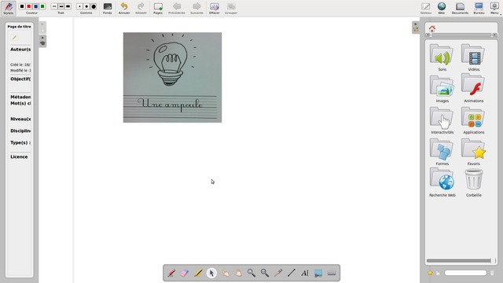Pick the yellow highlighter tool
The height and width of the screenshot is (283, 503).
click(x=198, y=273)
